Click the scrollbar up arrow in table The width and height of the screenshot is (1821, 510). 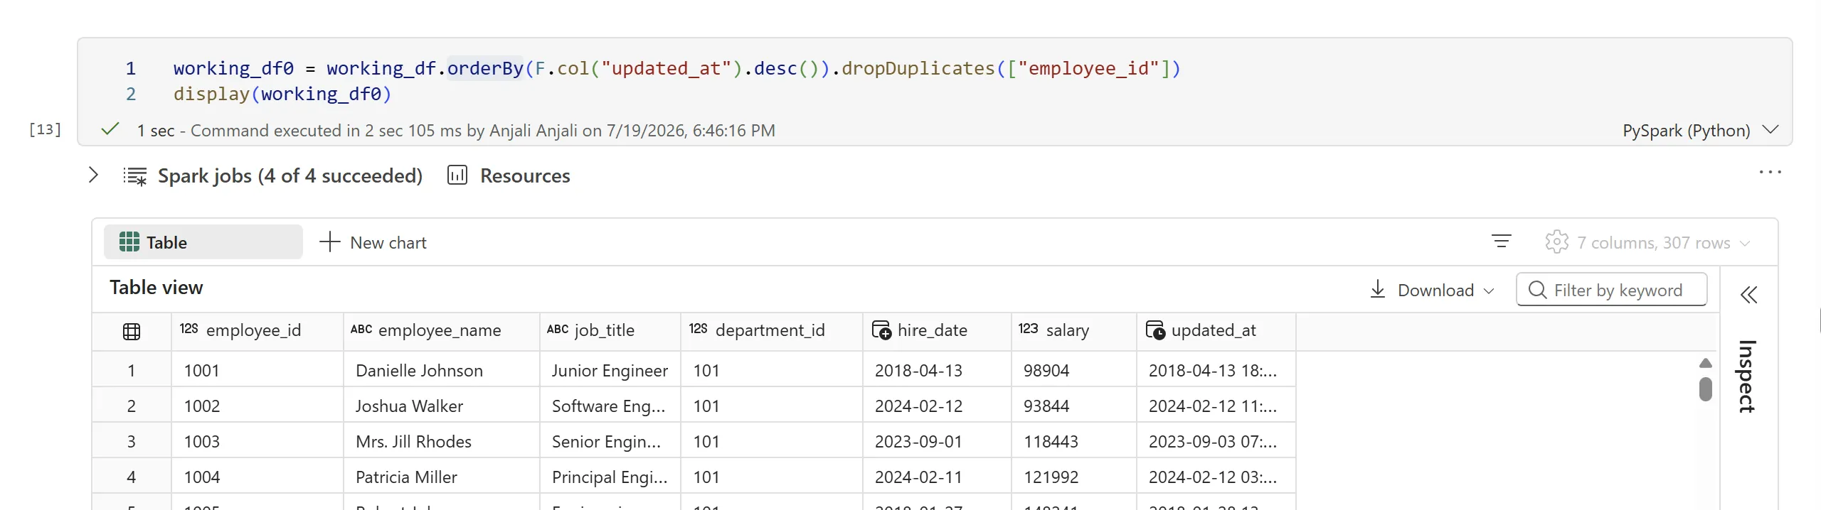pos(1705,364)
